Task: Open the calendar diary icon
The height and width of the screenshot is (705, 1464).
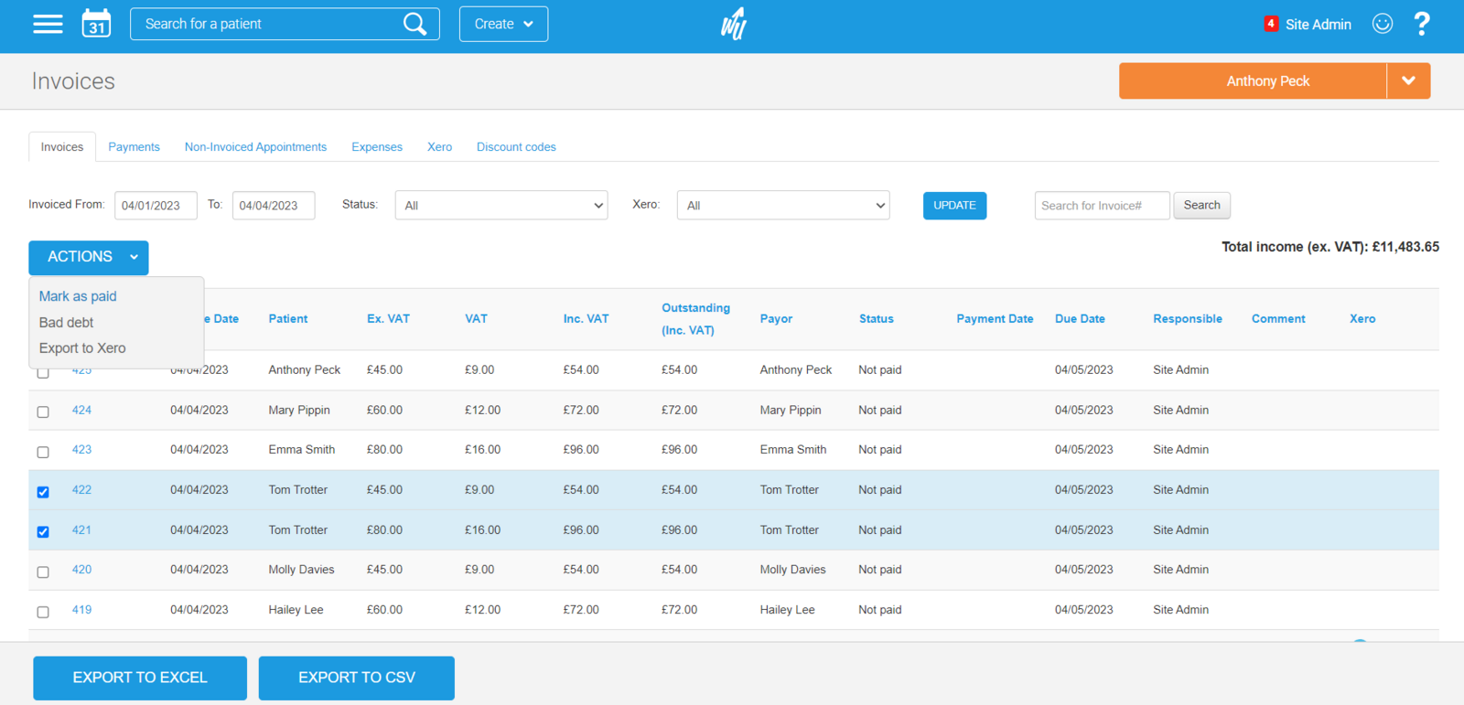Action: point(96,24)
